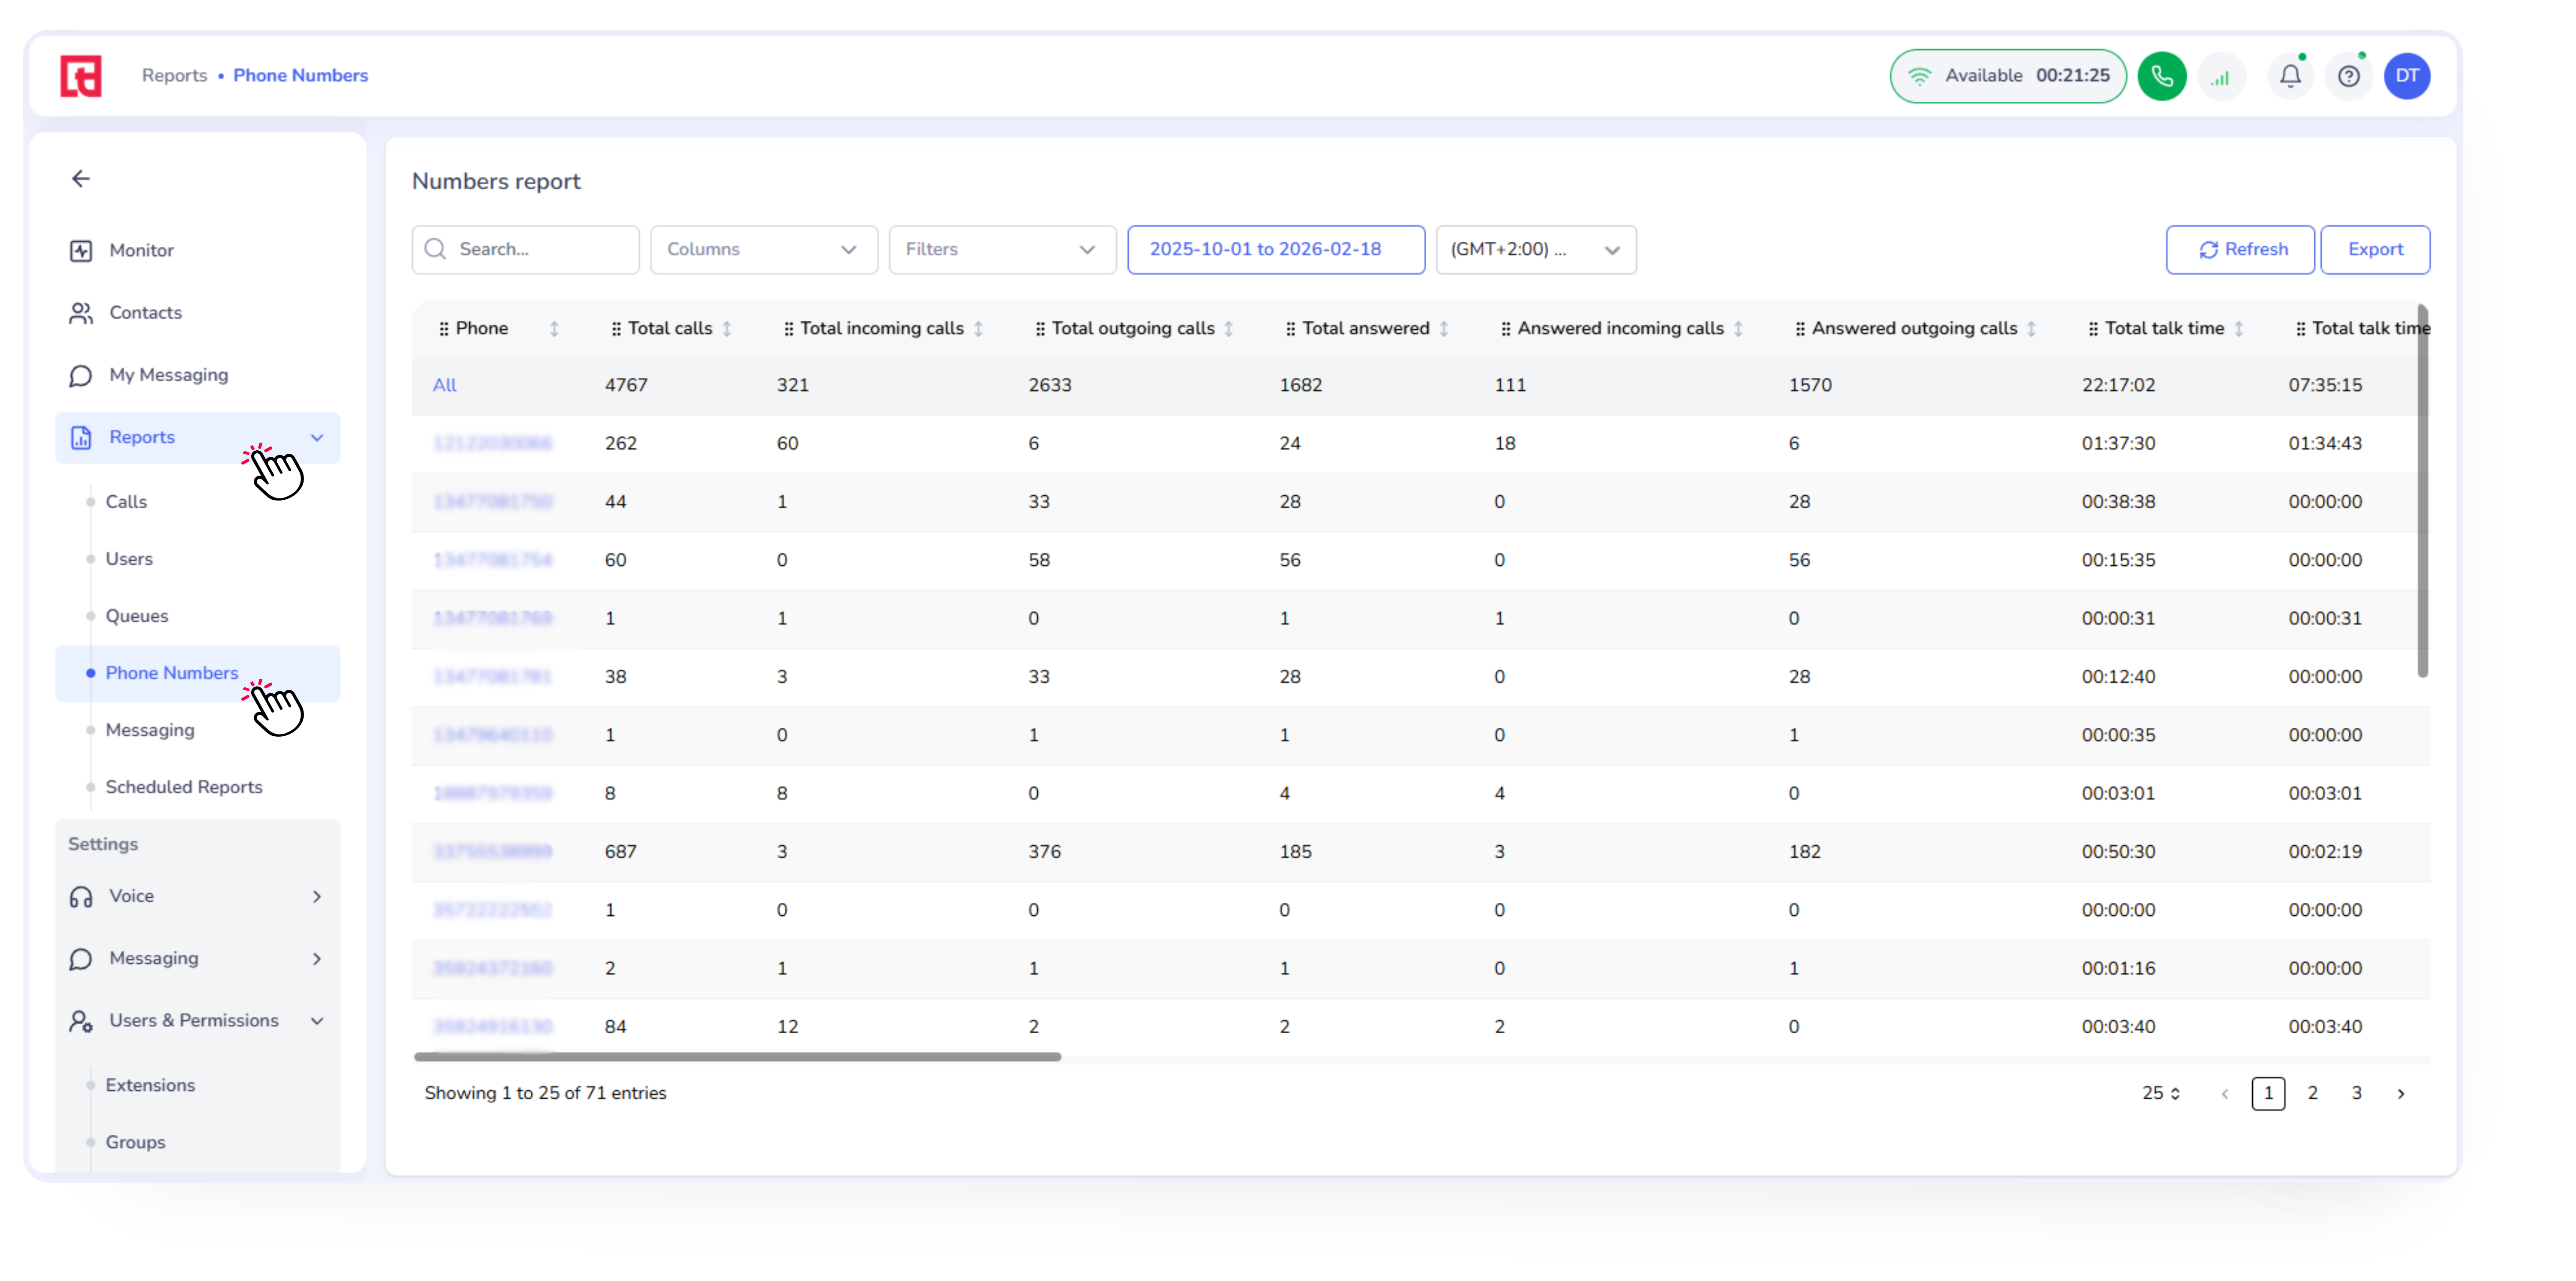Image resolution: width=2576 pixels, height=1281 pixels.
Task: Expand the Voice settings section
Action: [197, 896]
